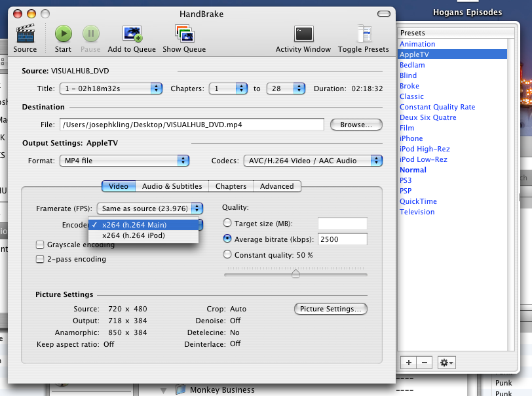Hide toolbar using pill button in title bar

coord(384,14)
